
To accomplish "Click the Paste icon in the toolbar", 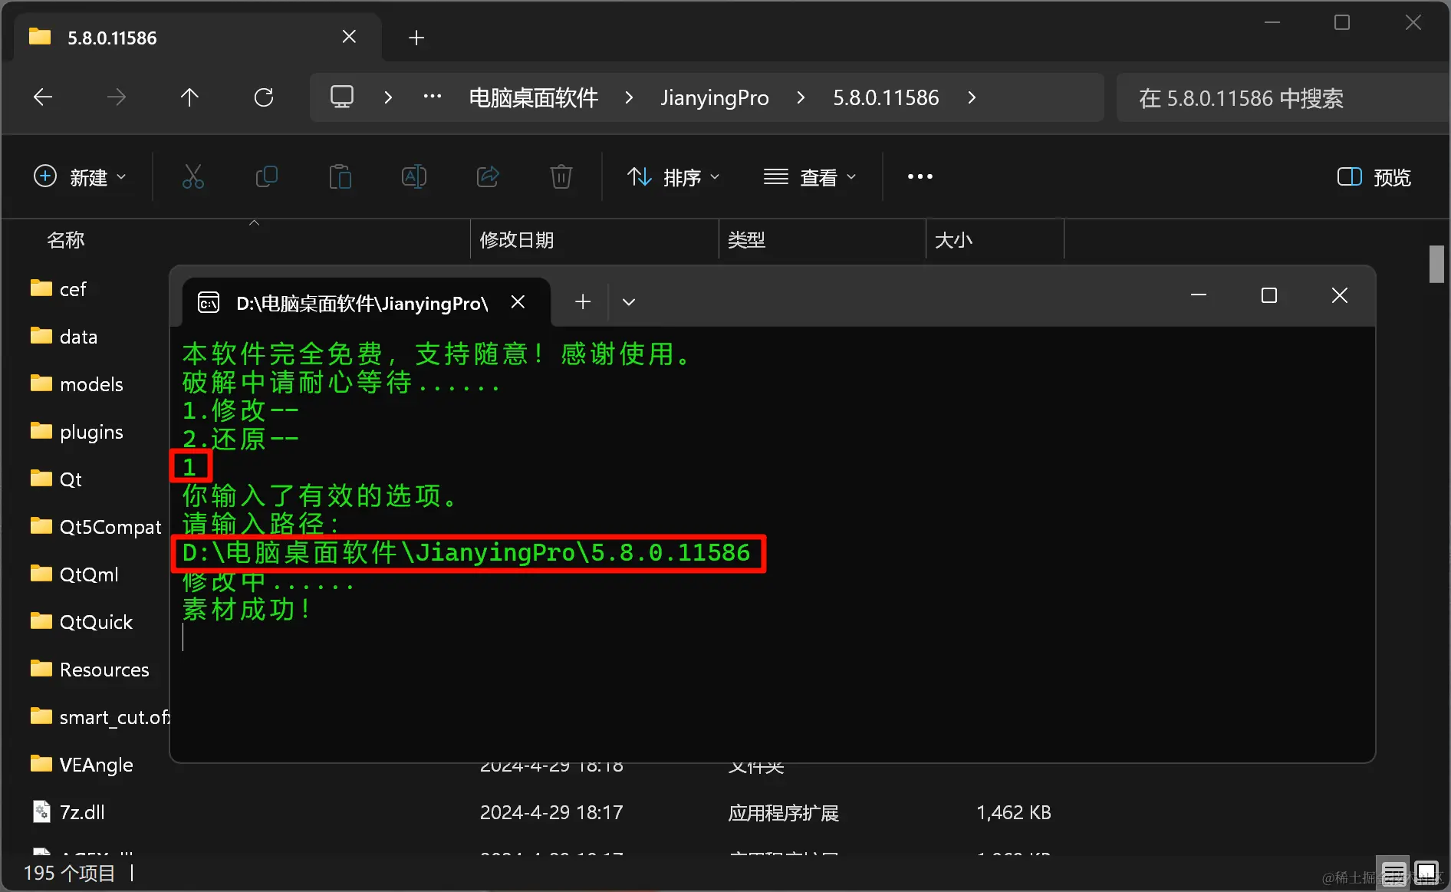I will tap(340, 176).
